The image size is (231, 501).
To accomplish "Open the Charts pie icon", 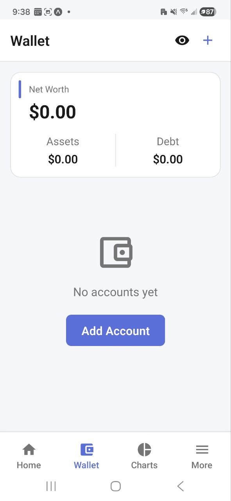I will click(144, 449).
